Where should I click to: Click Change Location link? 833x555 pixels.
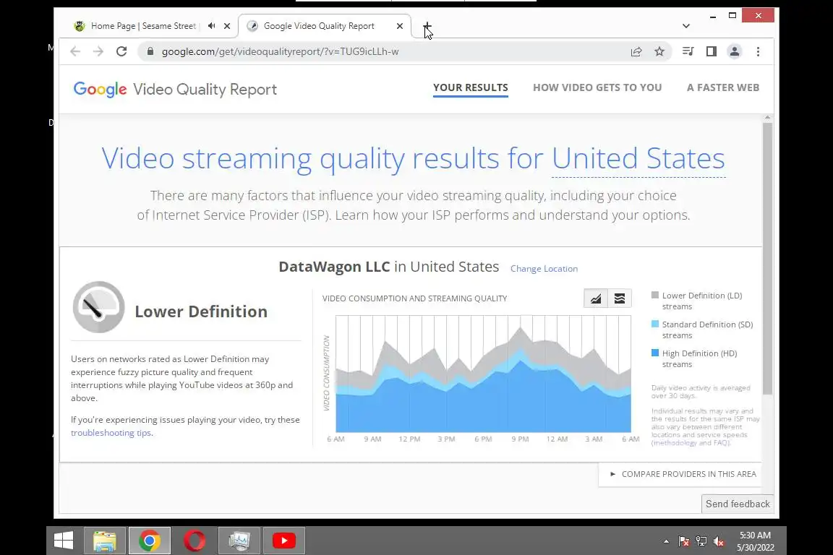pos(544,269)
